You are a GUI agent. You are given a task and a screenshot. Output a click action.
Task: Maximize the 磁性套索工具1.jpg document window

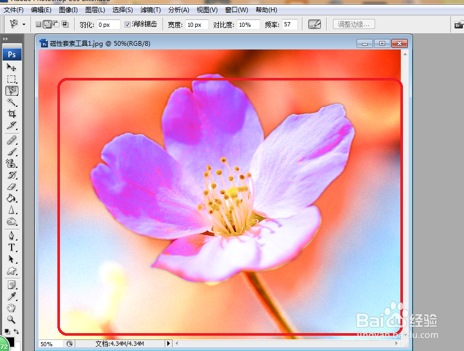pos(382,44)
